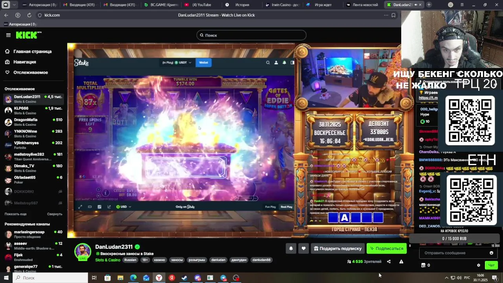The width and height of the screenshot is (503, 283).
Task: Click the 18+ tag
Action: 145,260
